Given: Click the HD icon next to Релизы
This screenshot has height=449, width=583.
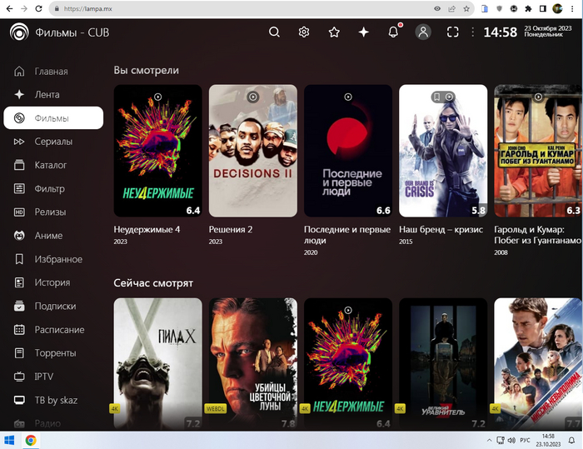Looking at the screenshot, I should (19, 212).
